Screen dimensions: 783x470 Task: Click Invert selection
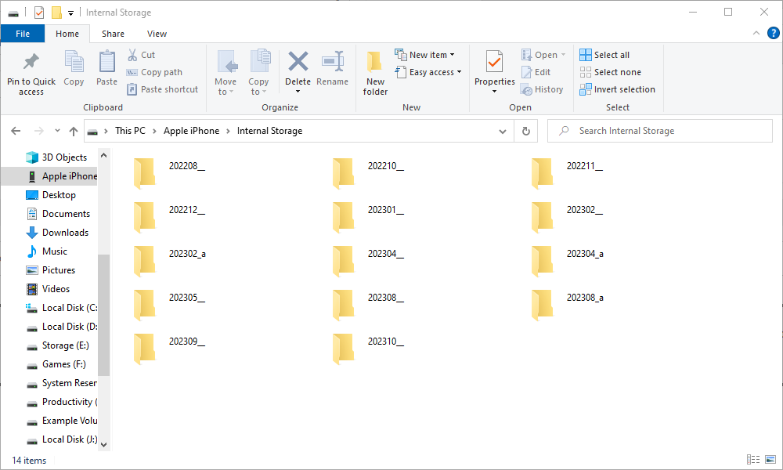[x=617, y=89]
